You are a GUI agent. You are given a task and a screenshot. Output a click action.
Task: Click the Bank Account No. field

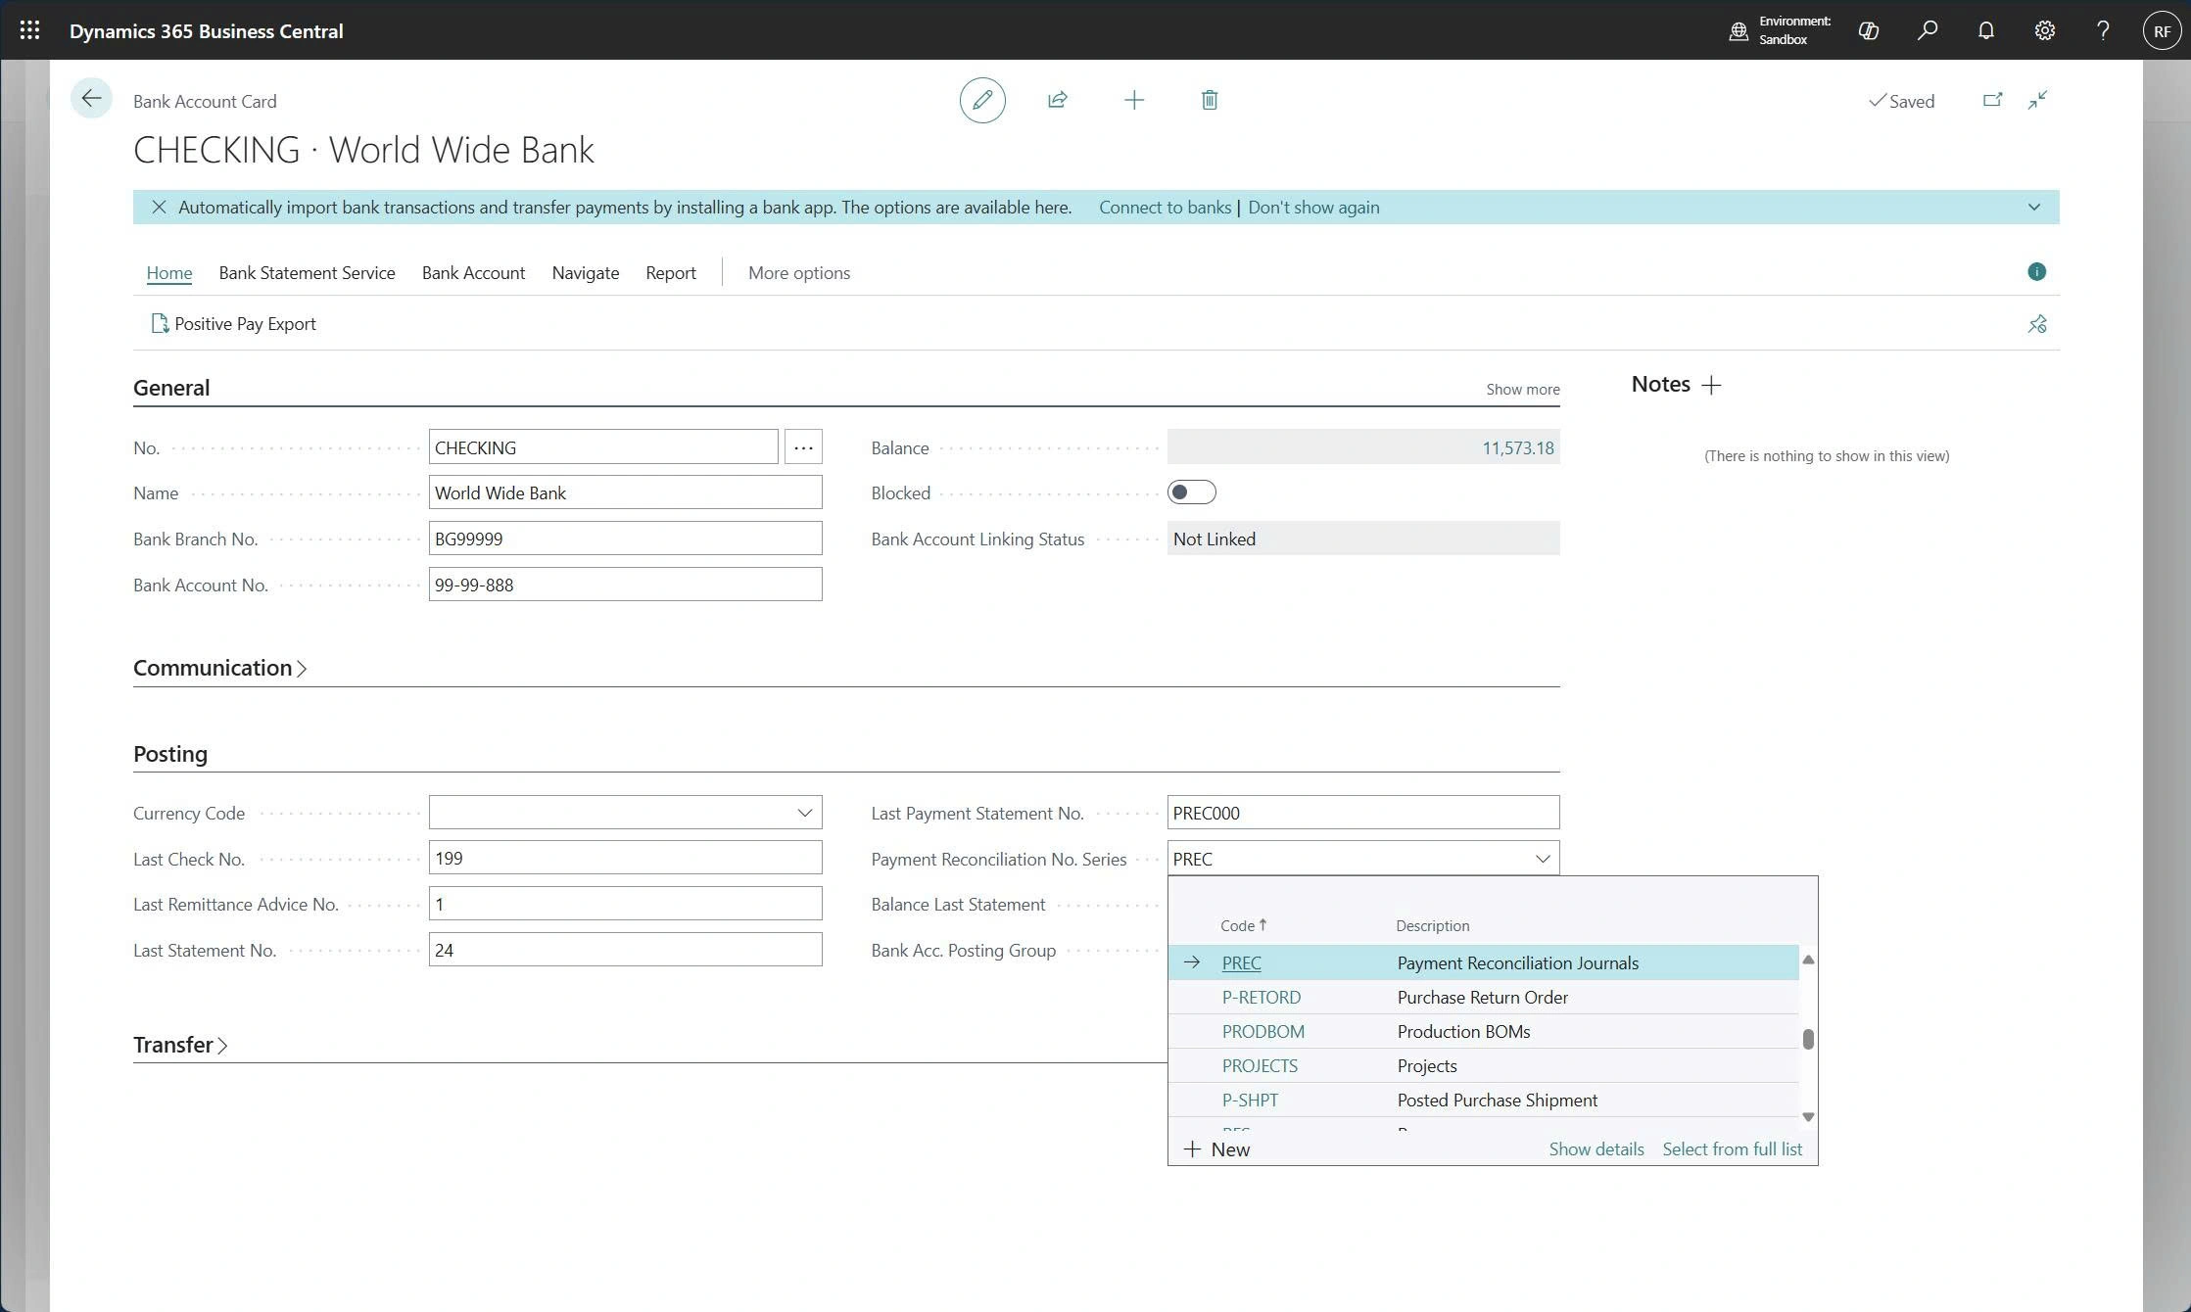(x=625, y=585)
